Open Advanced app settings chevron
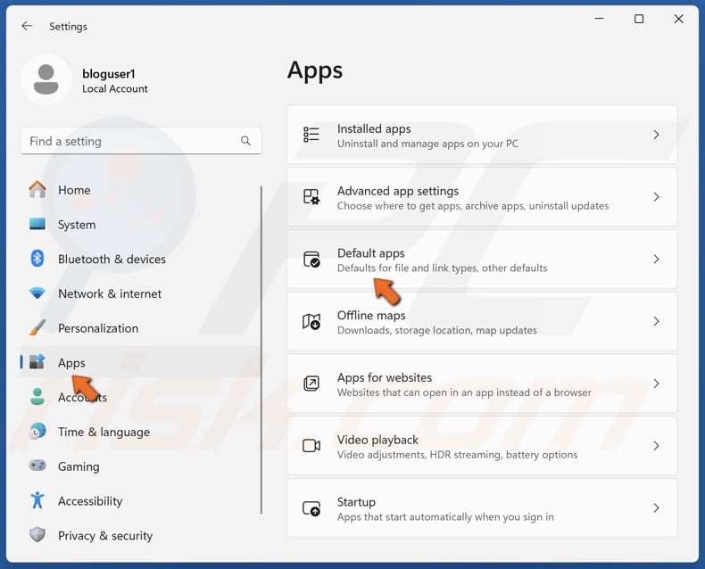Screen dimensions: 705x569 tap(656, 197)
